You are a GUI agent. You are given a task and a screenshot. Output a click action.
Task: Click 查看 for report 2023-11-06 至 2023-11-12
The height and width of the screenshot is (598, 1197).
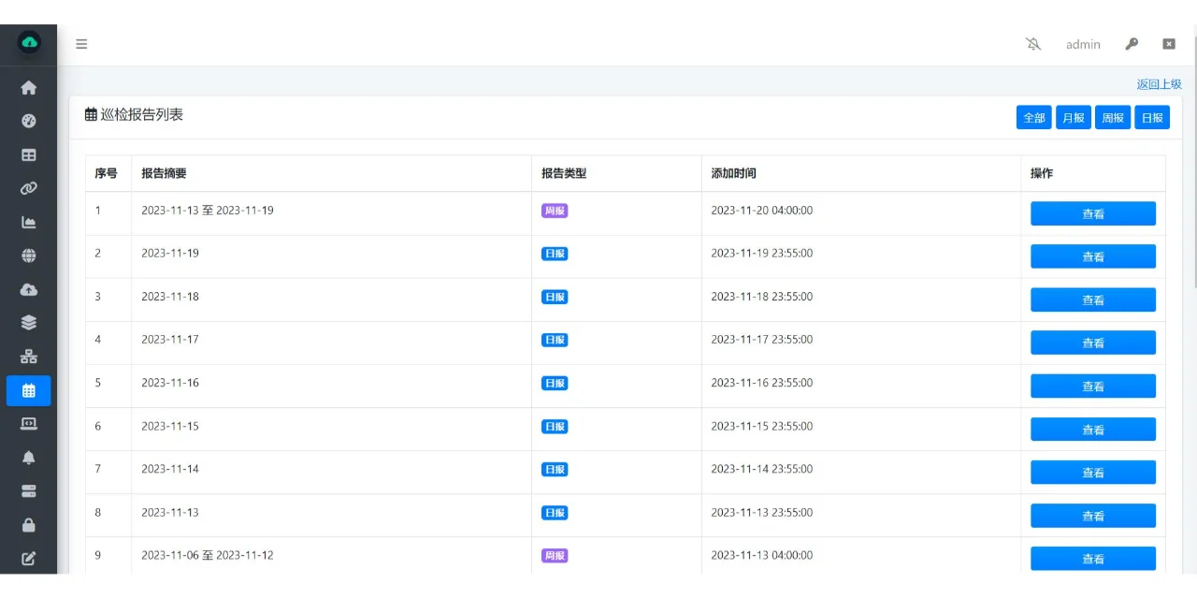pyautogui.click(x=1093, y=559)
